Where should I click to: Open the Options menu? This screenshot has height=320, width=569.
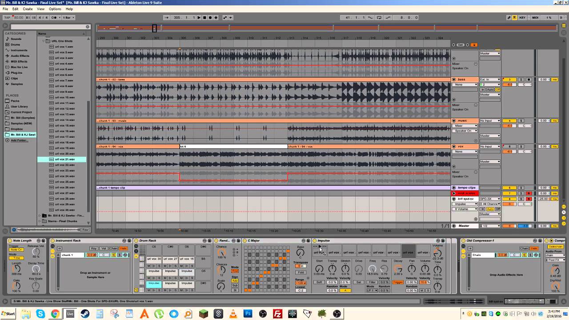pyautogui.click(x=55, y=9)
